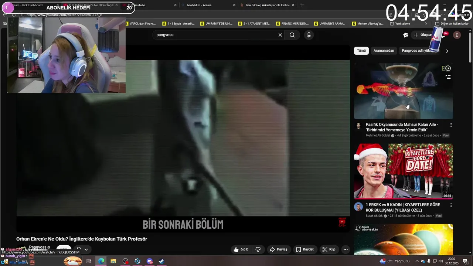
Task: Open the Meltem Altıntaş bookmark
Action: click(368, 24)
